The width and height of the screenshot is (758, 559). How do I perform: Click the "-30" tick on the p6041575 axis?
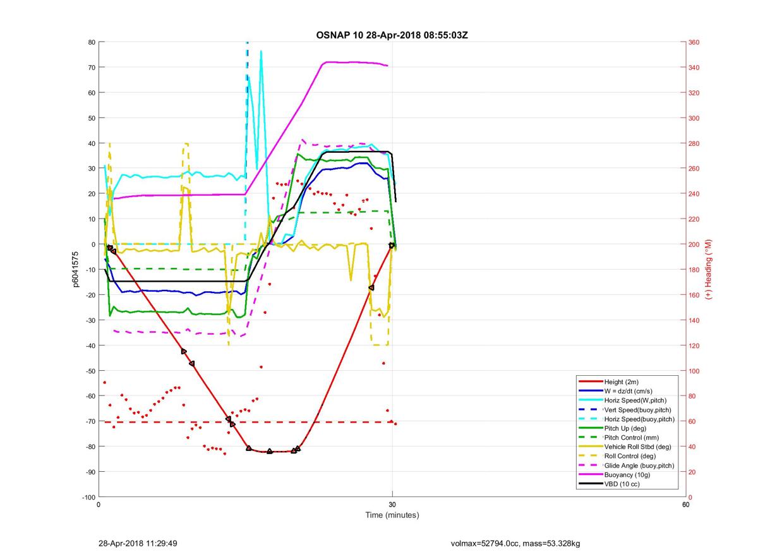[x=90, y=320]
